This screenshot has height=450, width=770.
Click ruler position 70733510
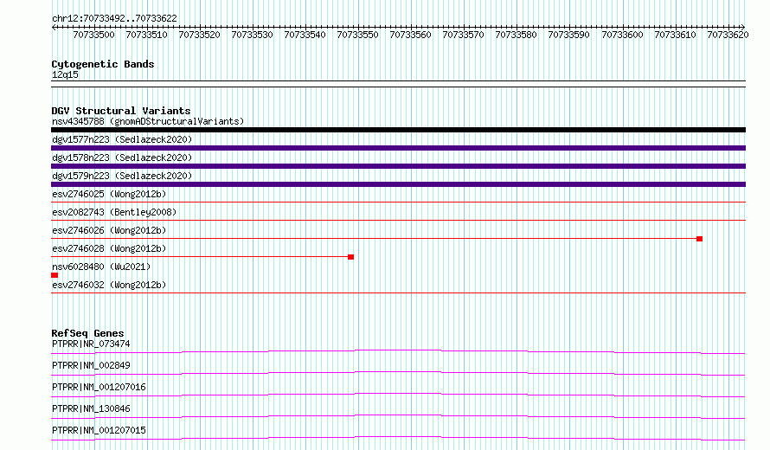tap(146, 35)
